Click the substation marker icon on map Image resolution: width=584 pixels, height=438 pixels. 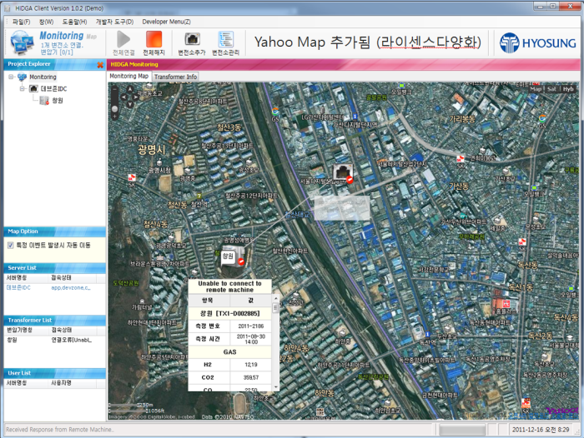pos(342,172)
